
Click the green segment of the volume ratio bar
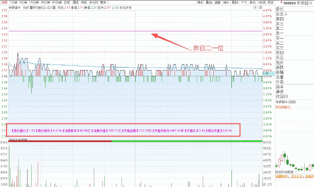click(x=187, y=141)
